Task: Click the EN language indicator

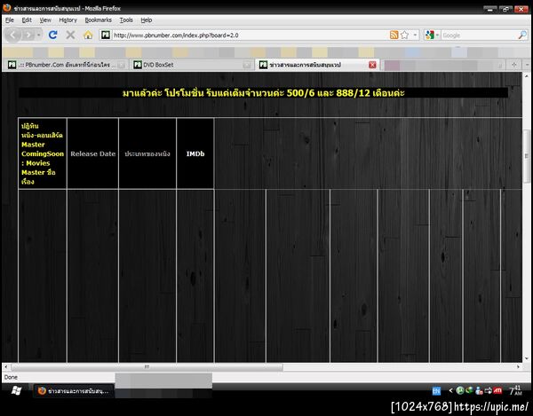Action: 436,391
